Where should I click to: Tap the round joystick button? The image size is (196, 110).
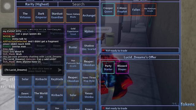(7, 6)
